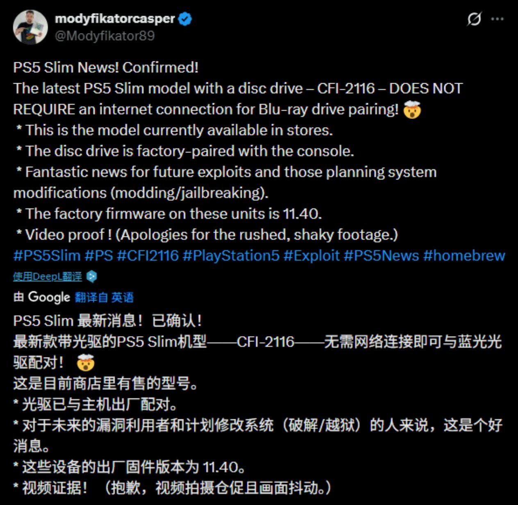Open the @Modyfikator89 handle
The height and width of the screenshot is (505, 518).
coord(105,36)
